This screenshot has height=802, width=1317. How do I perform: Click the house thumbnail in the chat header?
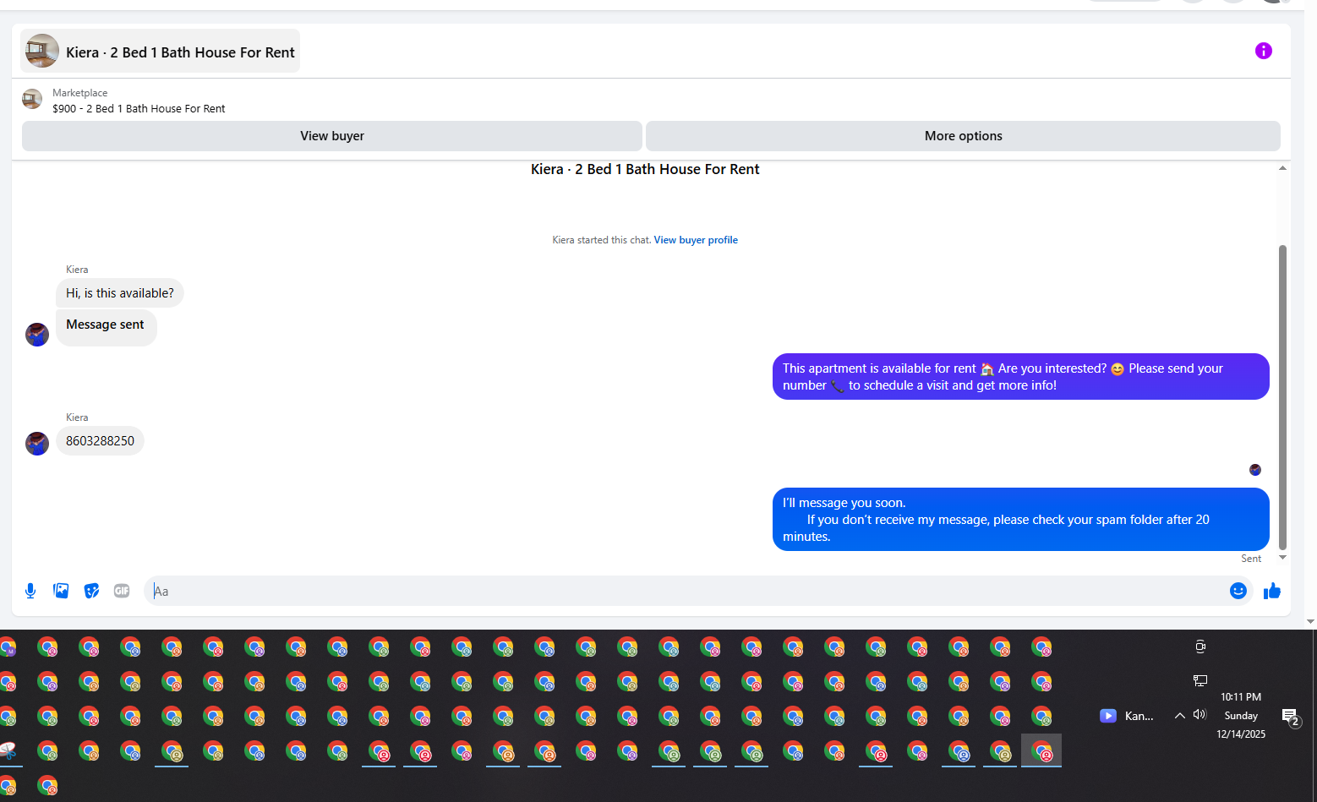(42, 51)
